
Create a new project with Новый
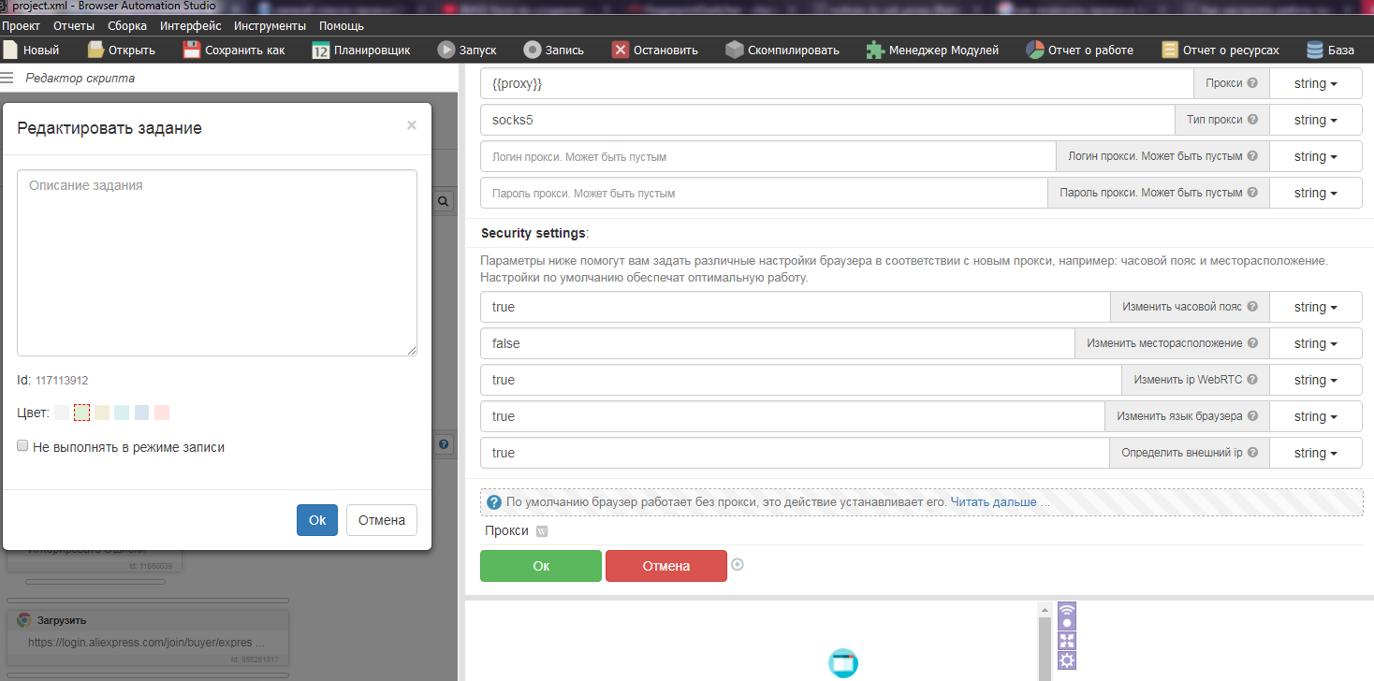click(x=32, y=50)
